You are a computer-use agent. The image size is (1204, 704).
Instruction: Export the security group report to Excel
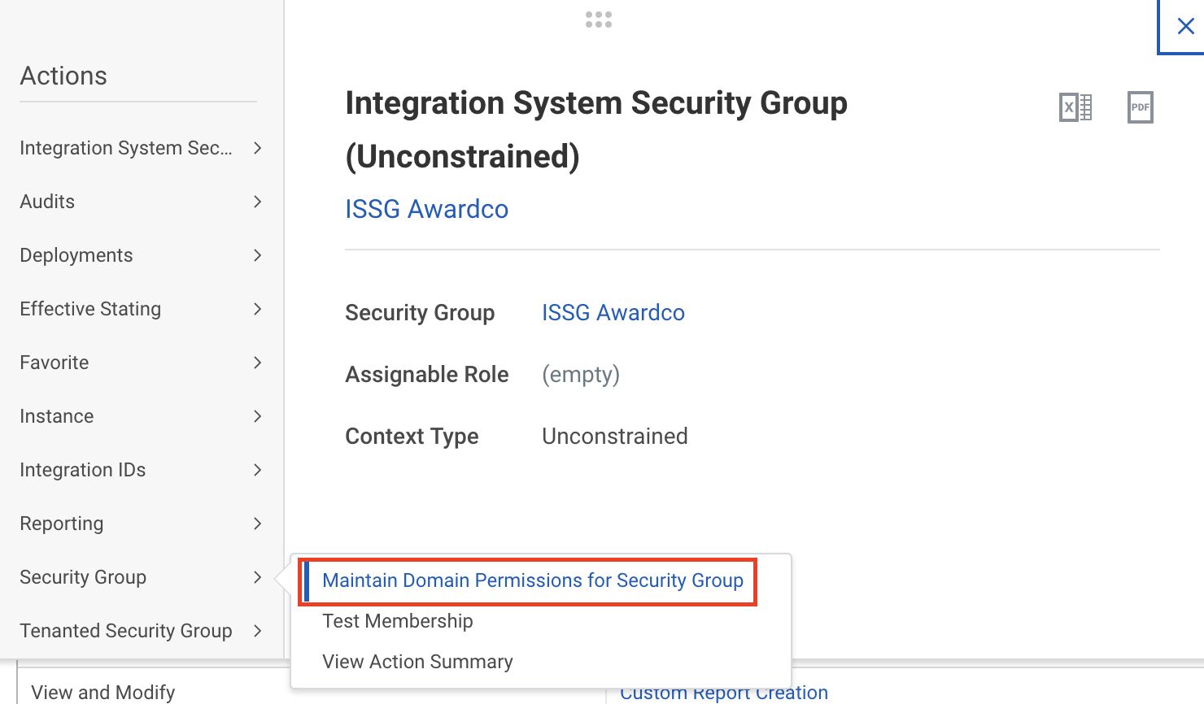click(x=1075, y=106)
